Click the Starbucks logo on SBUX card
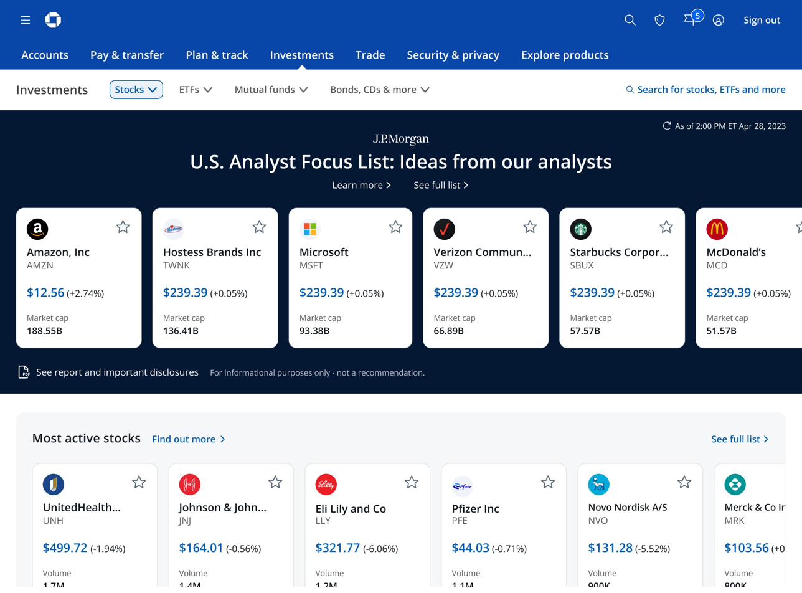 (581, 229)
